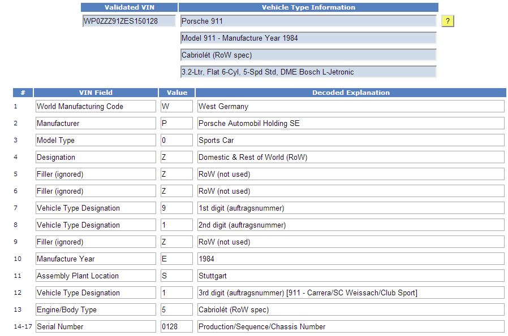Image resolution: width=508 pixels, height=336 pixels.
Task: Click the yellow question mark help button
Action: (447, 21)
